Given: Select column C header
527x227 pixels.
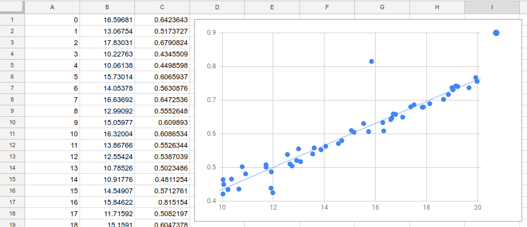Looking at the screenshot, I should point(162,7).
